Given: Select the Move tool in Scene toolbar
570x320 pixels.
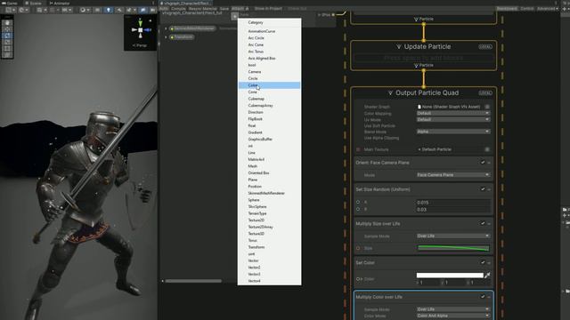Looking at the screenshot, I should coord(7,29).
